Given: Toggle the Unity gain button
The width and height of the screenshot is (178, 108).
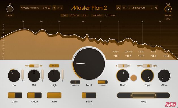Looking at the screenshot, I should coord(168,19).
